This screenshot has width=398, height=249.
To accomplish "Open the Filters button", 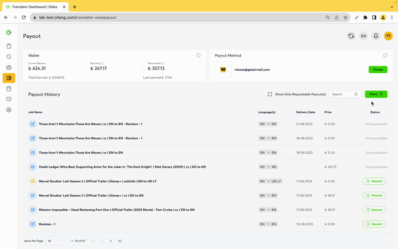I will click(376, 94).
